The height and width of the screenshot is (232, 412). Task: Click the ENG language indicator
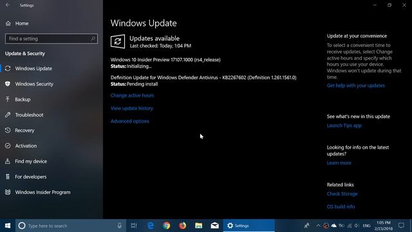(366, 226)
